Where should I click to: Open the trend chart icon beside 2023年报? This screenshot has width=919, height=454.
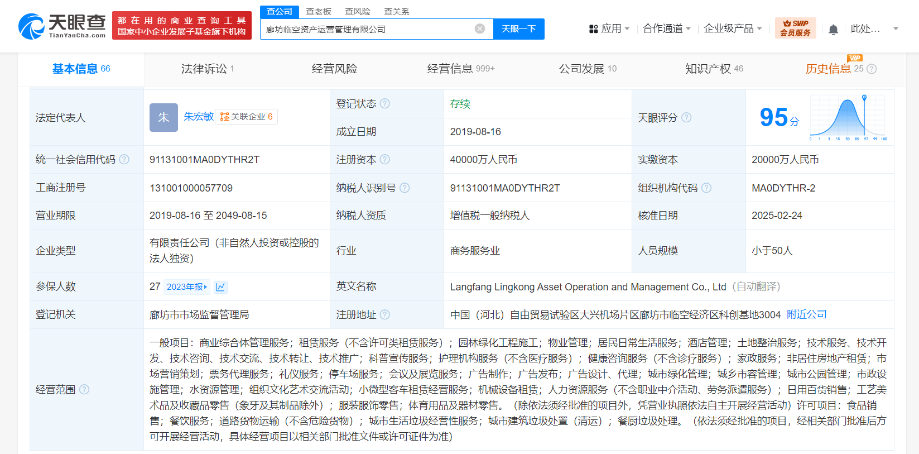(x=220, y=287)
